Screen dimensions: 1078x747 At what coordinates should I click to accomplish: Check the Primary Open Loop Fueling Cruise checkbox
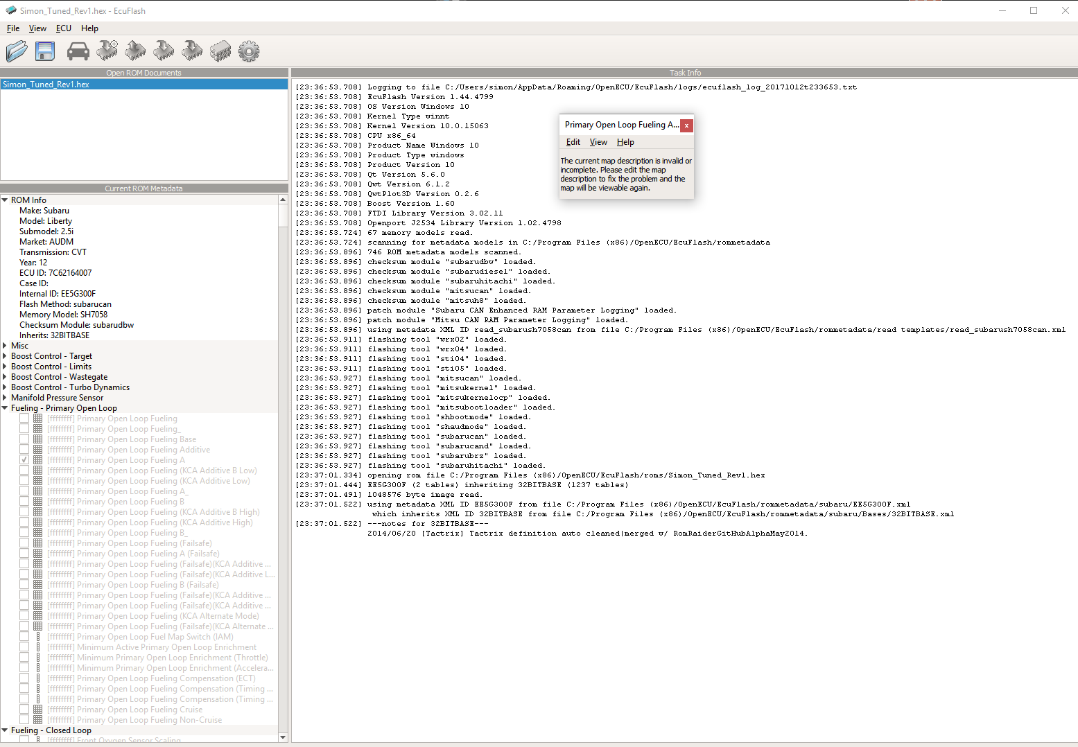[x=24, y=710]
